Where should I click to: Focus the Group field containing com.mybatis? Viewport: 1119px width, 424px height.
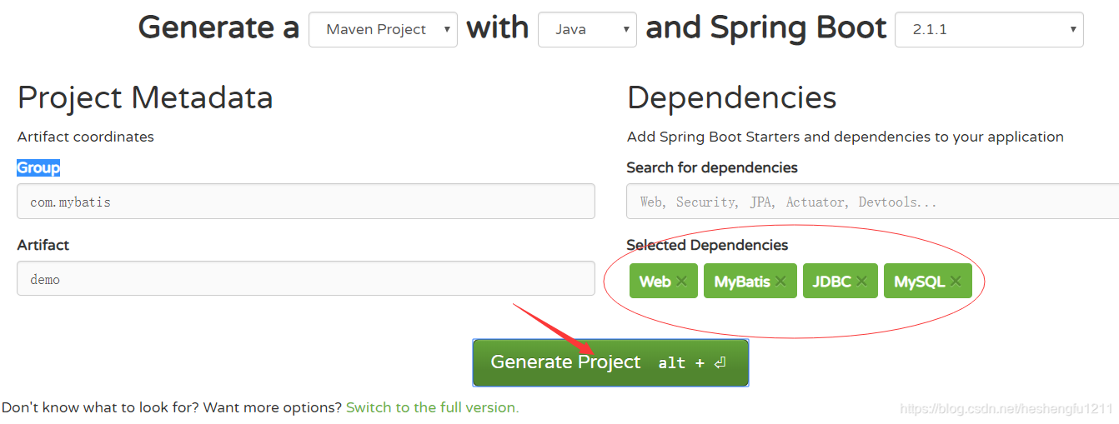tap(306, 202)
